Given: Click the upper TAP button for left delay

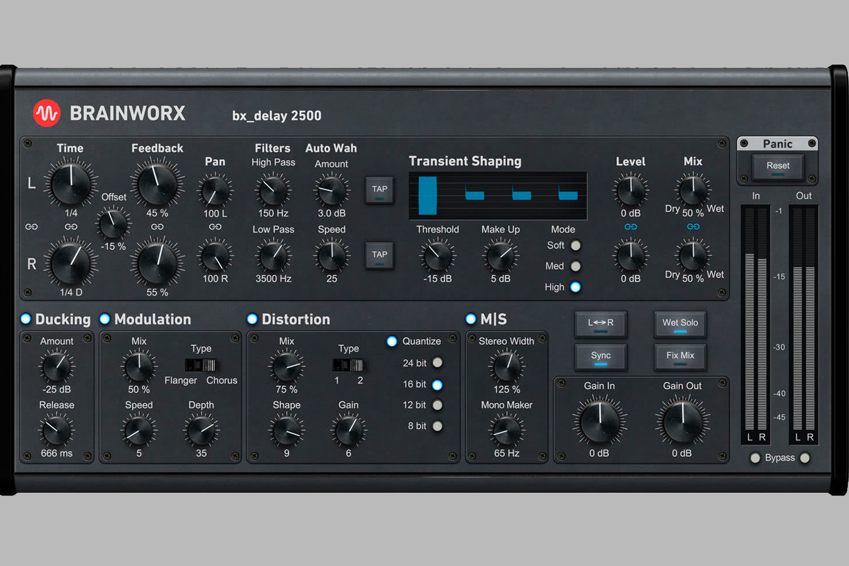Looking at the screenshot, I should point(379,190).
